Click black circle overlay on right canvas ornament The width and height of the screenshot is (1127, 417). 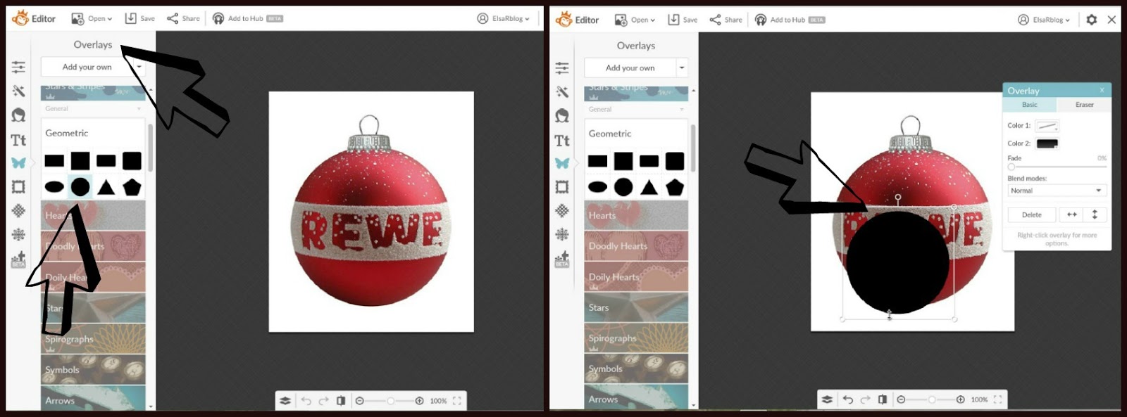[x=898, y=262]
